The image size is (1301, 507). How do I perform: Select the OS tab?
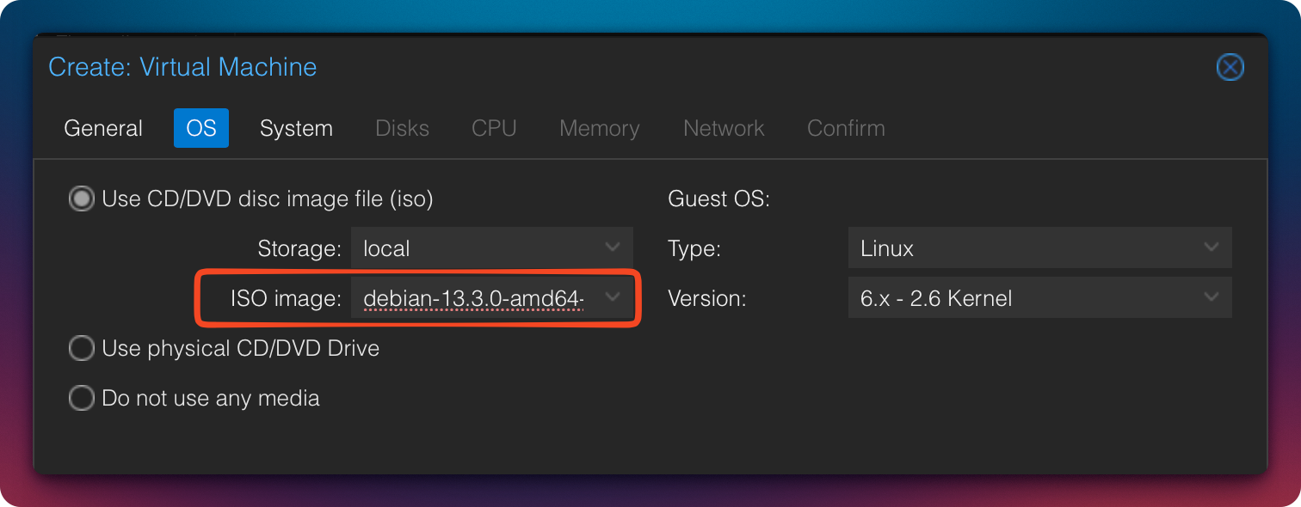pos(201,128)
